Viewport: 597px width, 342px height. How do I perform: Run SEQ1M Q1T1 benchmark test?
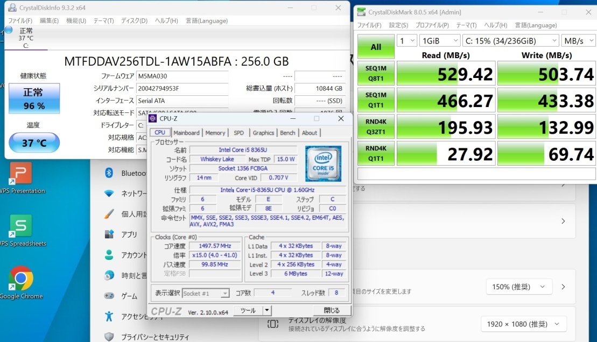pyautogui.click(x=376, y=100)
